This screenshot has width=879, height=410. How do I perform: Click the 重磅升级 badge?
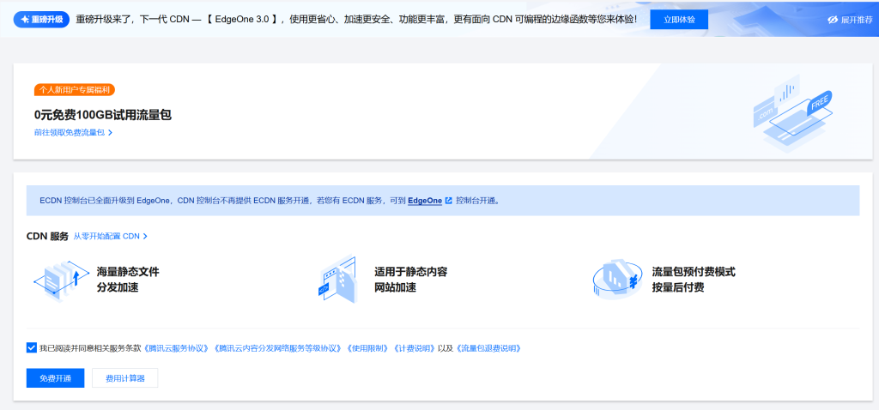tap(41, 20)
